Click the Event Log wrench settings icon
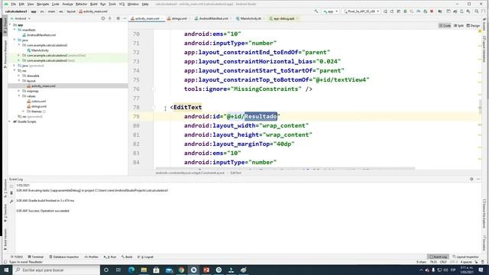The width and height of the screenshot is (489, 275). click(x=11, y=201)
